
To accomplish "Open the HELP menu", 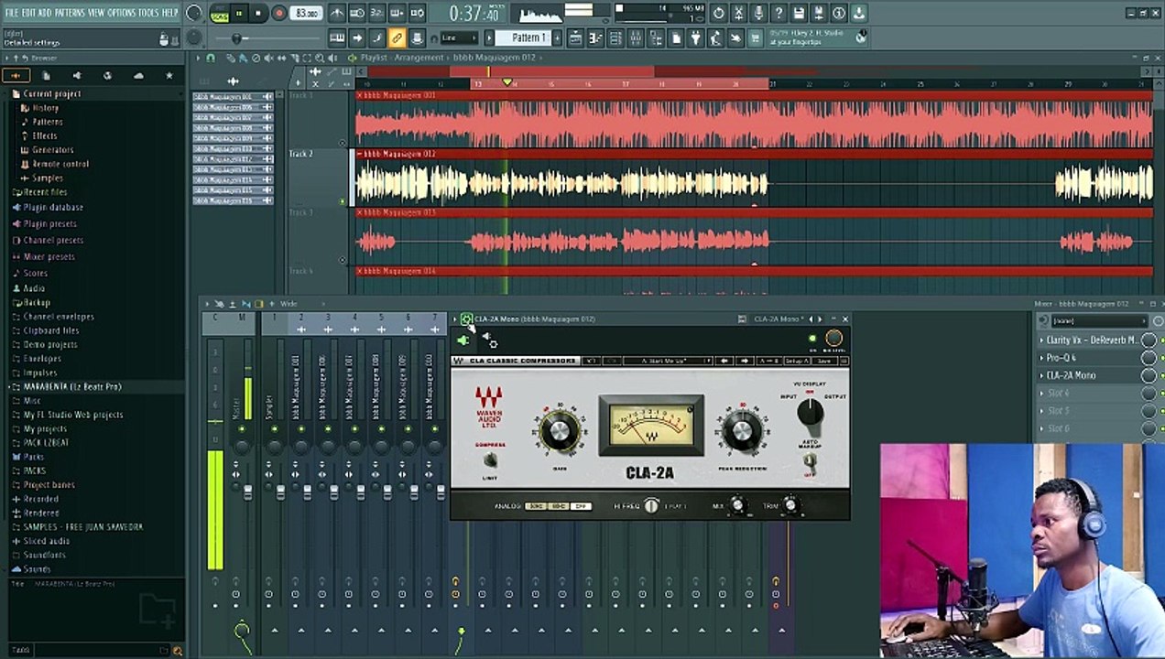I will (169, 13).
